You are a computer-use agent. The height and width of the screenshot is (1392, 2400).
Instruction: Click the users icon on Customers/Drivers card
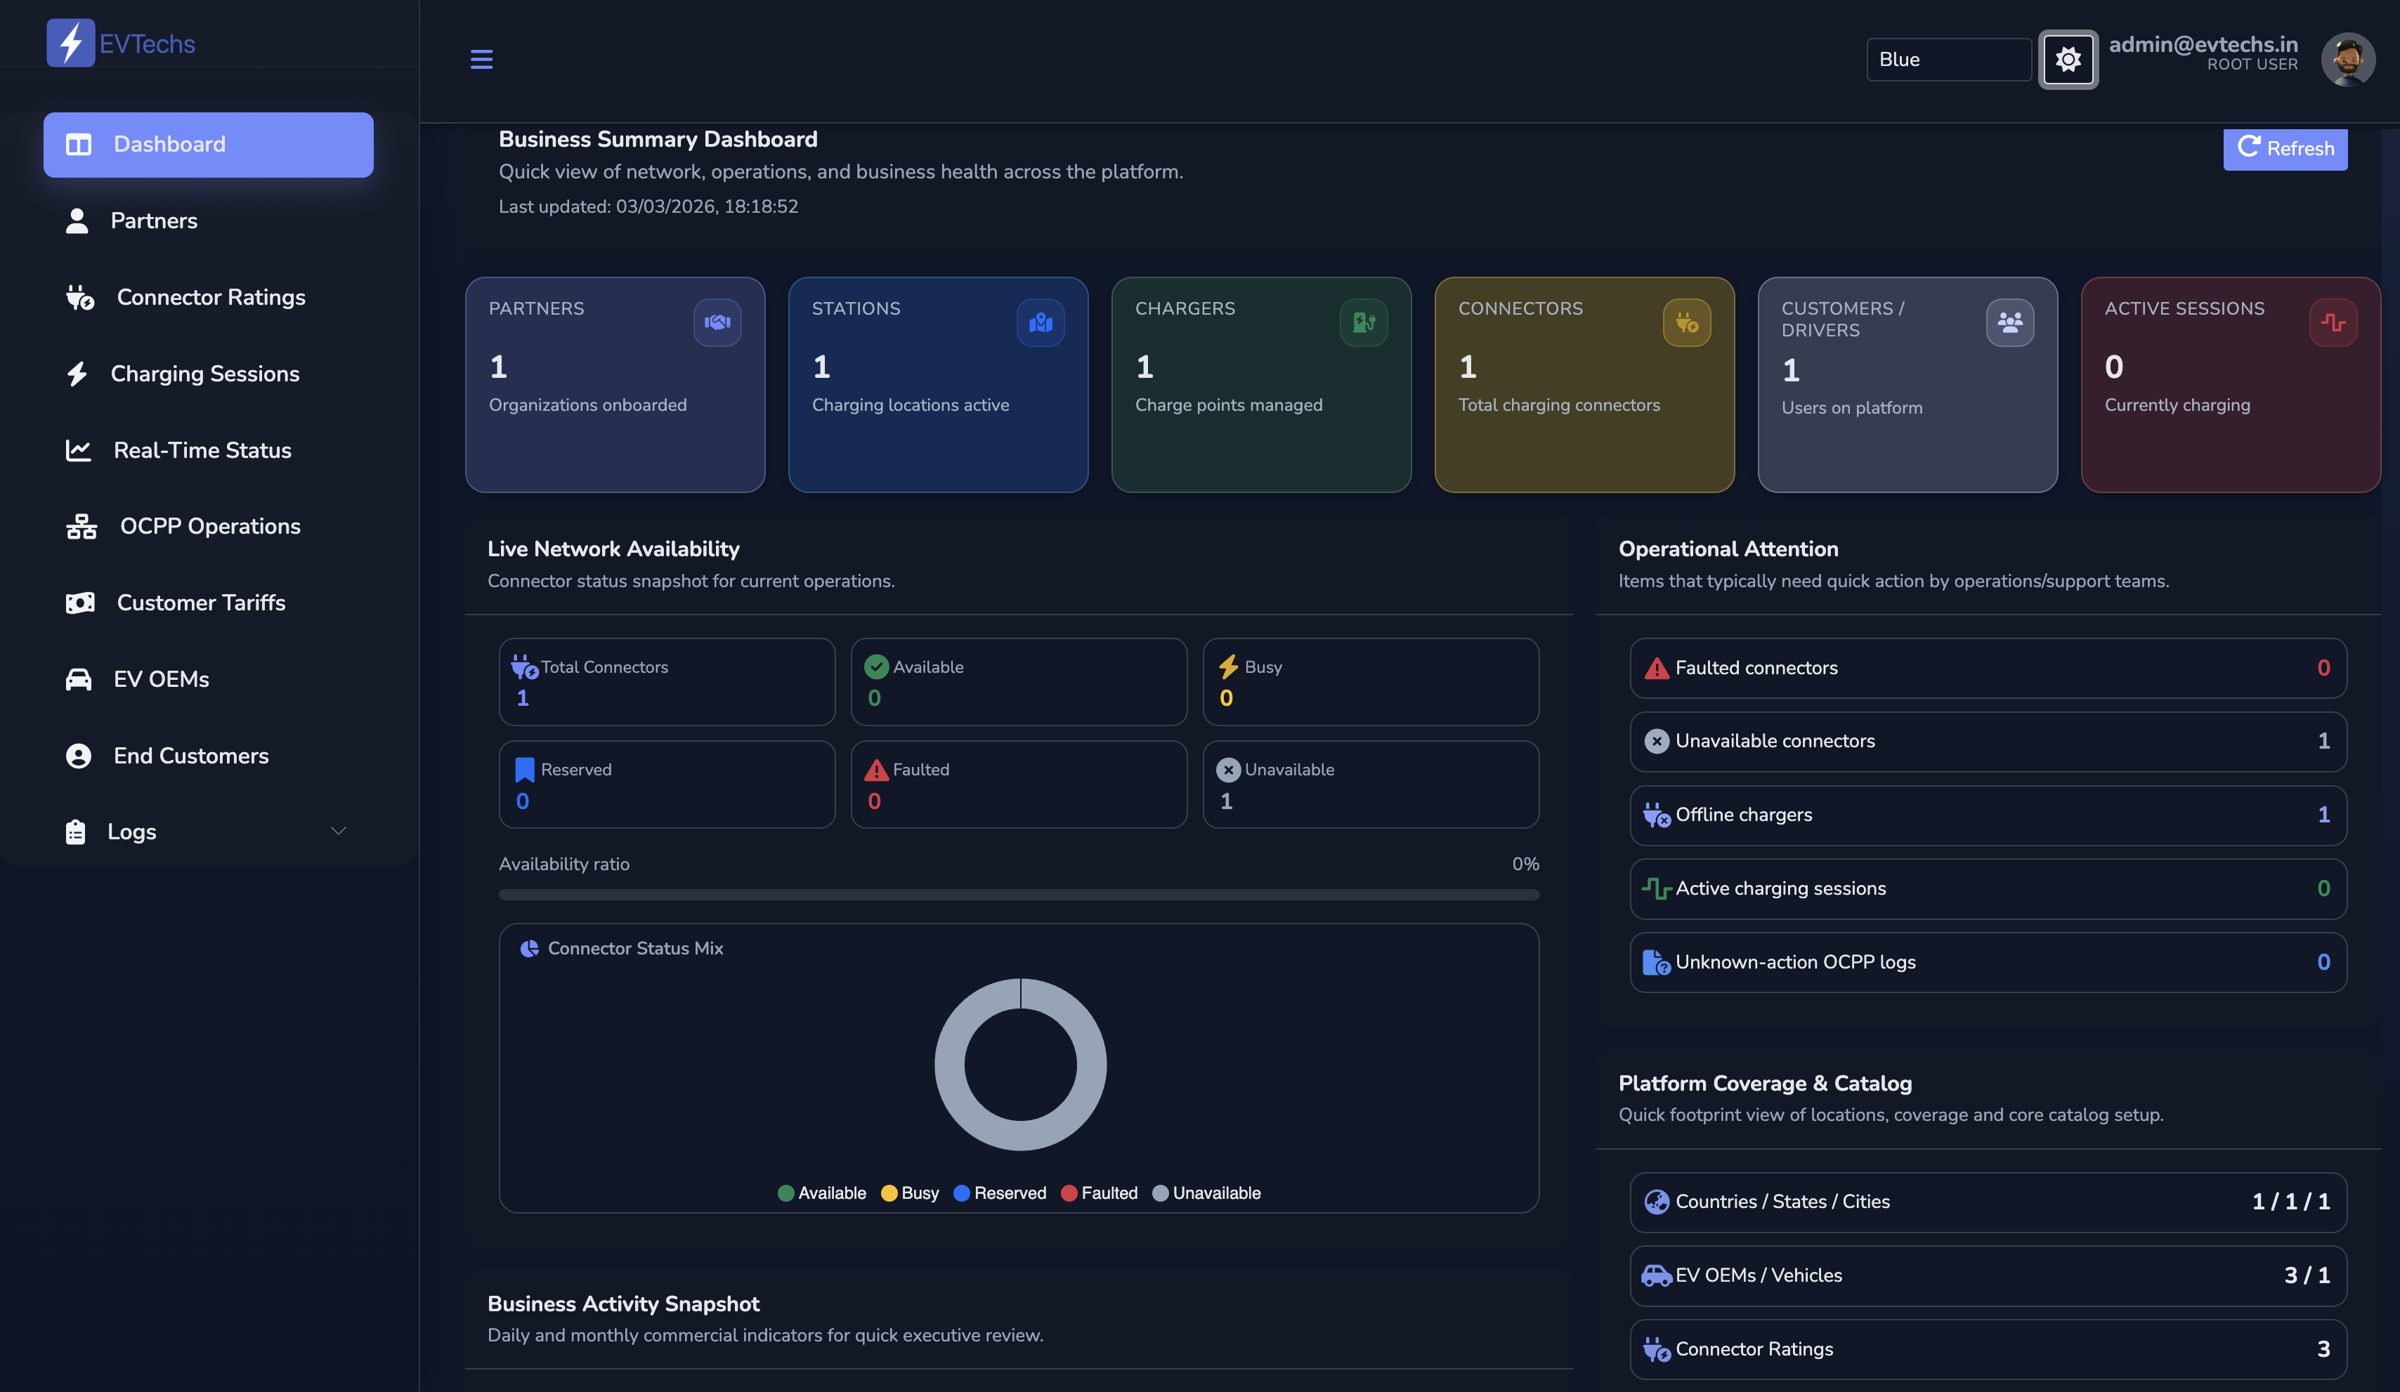2009,322
